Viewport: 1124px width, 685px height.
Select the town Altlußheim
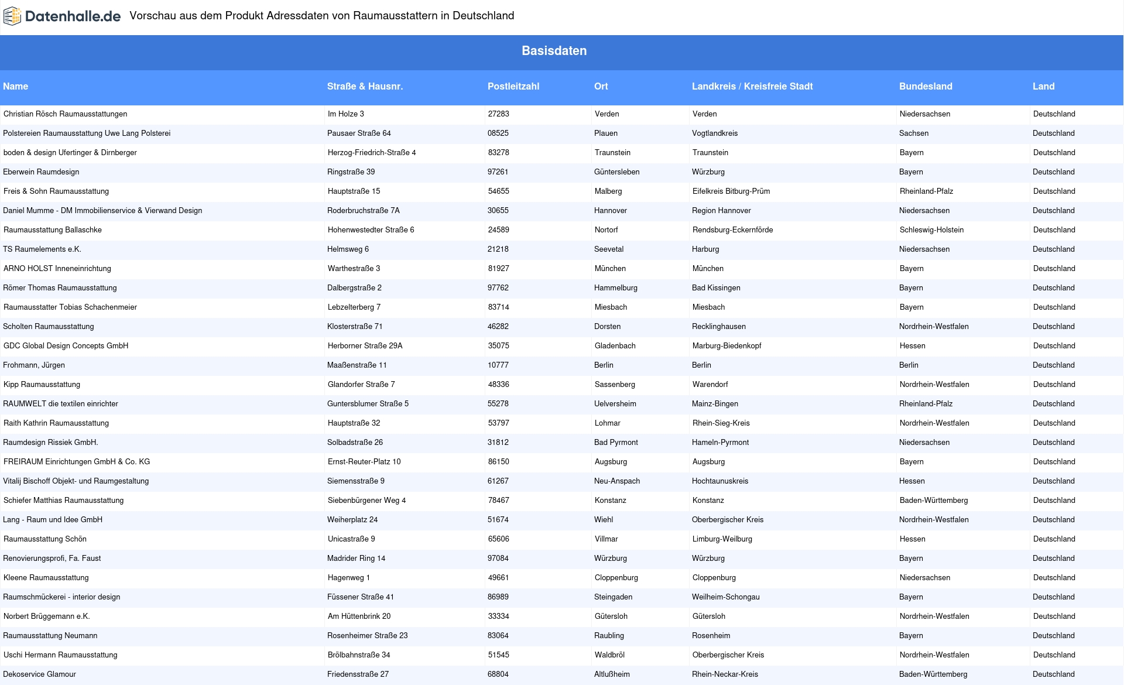point(612,674)
